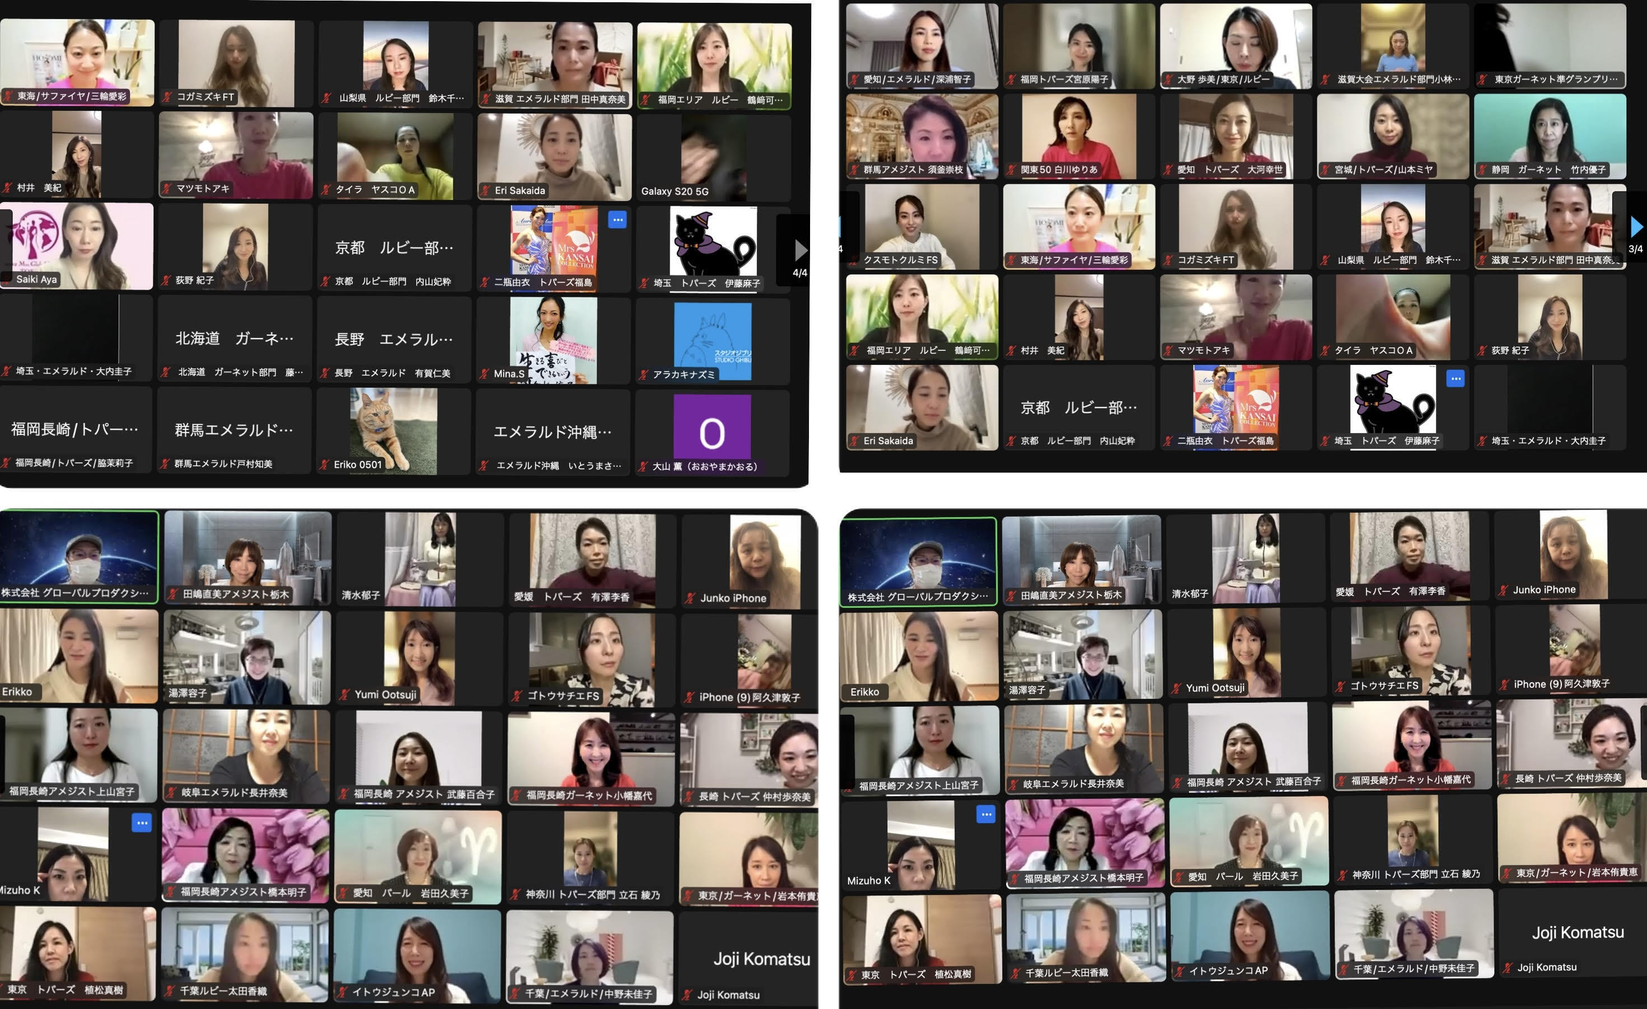
Task: Click previous-page arrow left of クスモトクルミ FS tile
Action: click(841, 227)
